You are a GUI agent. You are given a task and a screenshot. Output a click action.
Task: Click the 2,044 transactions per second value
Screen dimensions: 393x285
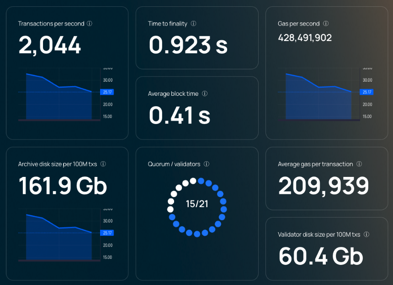click(50, 45)
